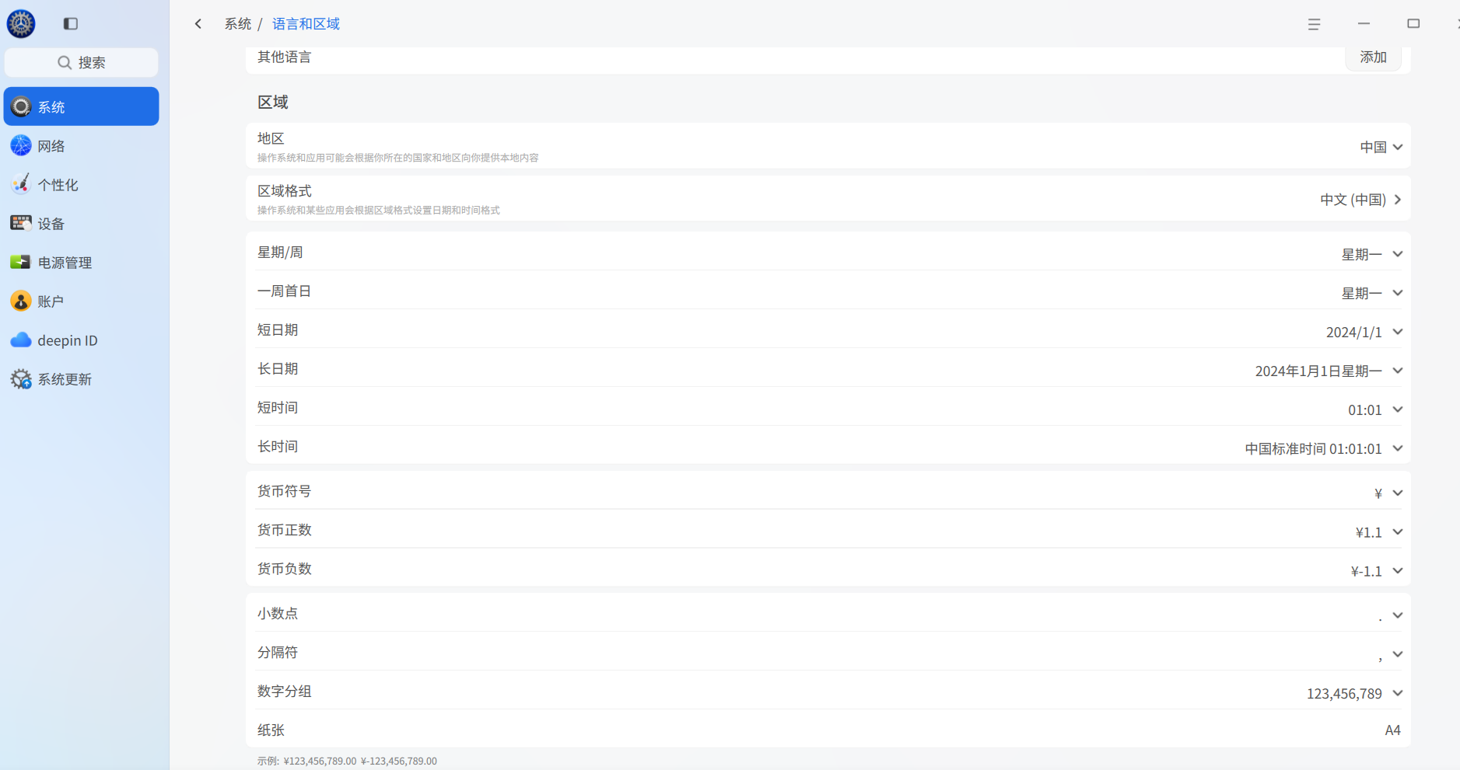Expand 货币负数 dropdown ¥-1.1
This screenshot has height=770, width=1460.
click(1377, 570)
